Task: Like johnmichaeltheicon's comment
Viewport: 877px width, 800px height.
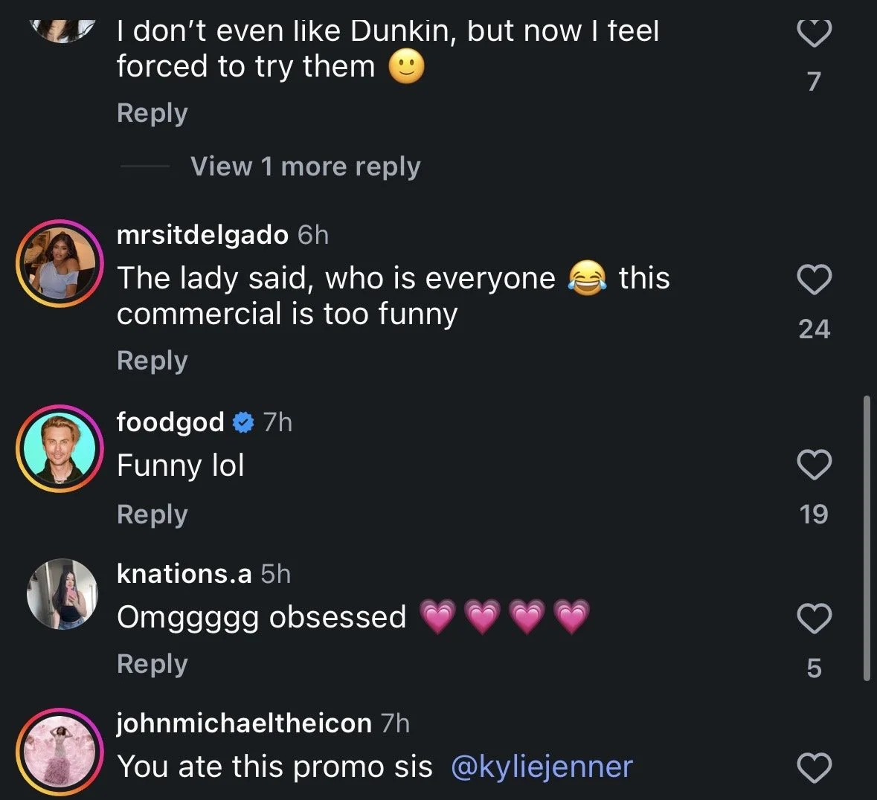Action: (x=814, y=767)
